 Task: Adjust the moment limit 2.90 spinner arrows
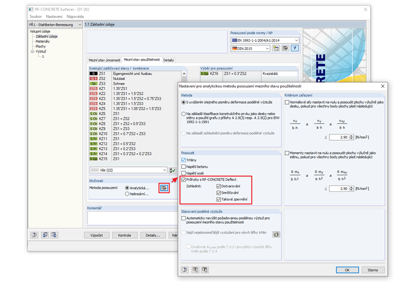[x=352, y=188]
